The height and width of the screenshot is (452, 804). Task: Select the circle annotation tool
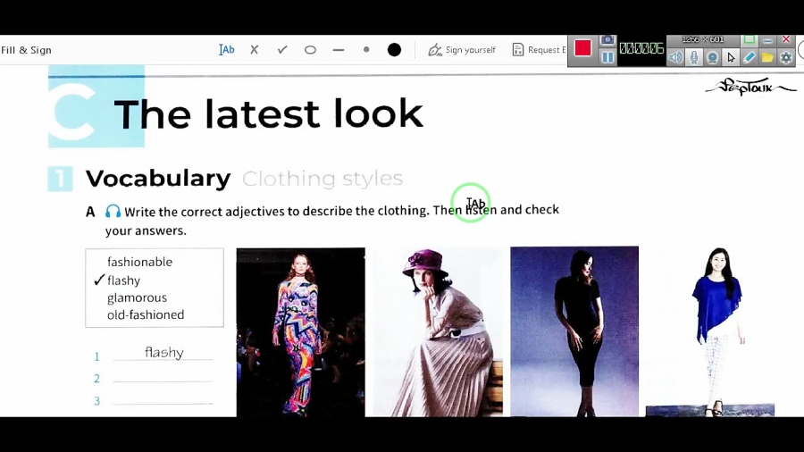[310, 50]
